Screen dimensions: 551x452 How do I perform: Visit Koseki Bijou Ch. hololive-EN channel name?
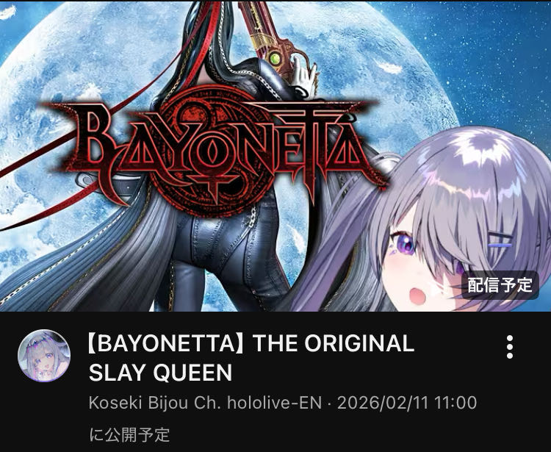point(205,403)
